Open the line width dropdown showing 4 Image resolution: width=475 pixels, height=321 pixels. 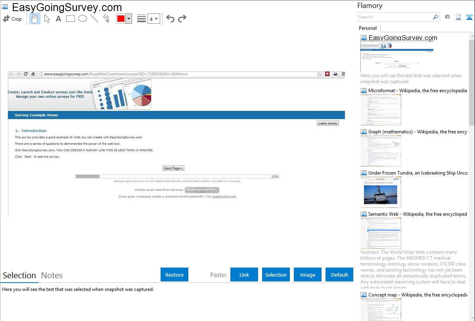tap(154, 19)
